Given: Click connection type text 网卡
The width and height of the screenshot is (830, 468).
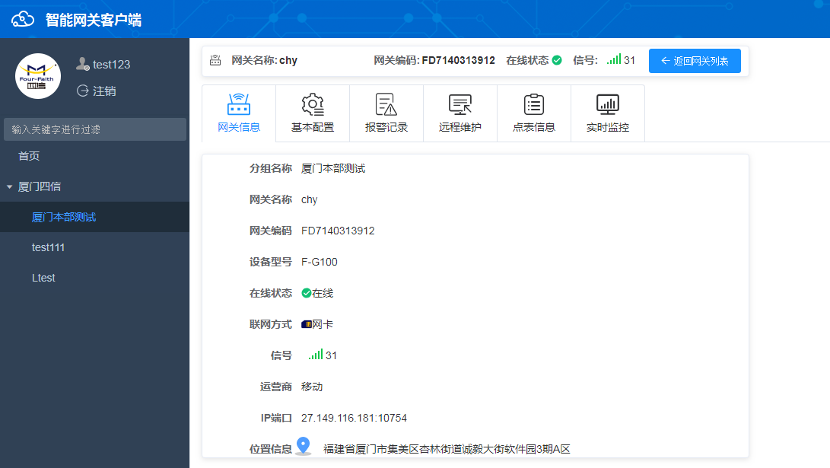Looking at the screenshot, I should coord(323,324).
